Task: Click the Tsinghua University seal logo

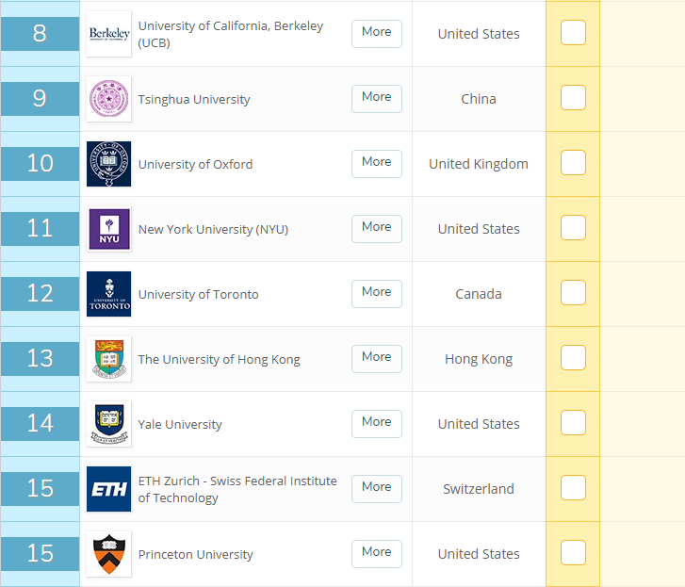Action: (x=108, y=99)
